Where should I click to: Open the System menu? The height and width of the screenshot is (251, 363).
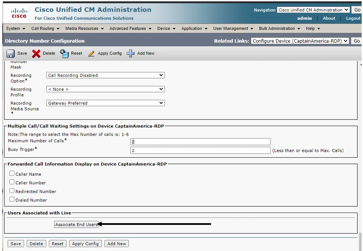tap(16, 28)
